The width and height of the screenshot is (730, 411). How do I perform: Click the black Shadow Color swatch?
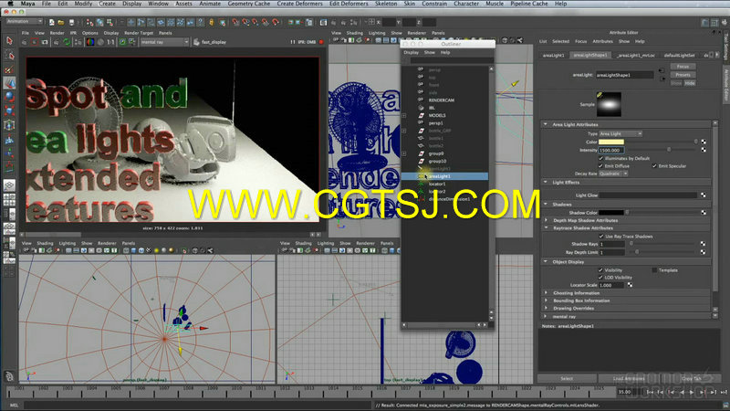tap(611, 213)
